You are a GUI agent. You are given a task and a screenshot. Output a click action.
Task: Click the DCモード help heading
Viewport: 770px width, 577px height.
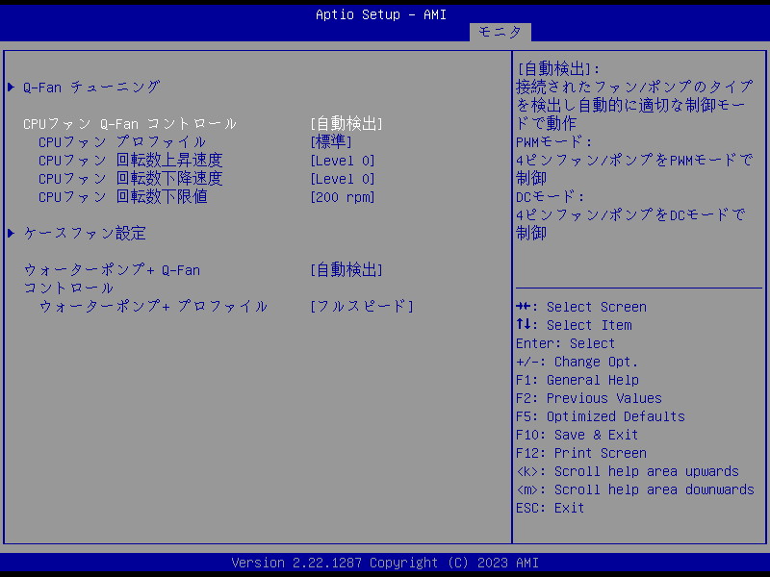(550, 197)
